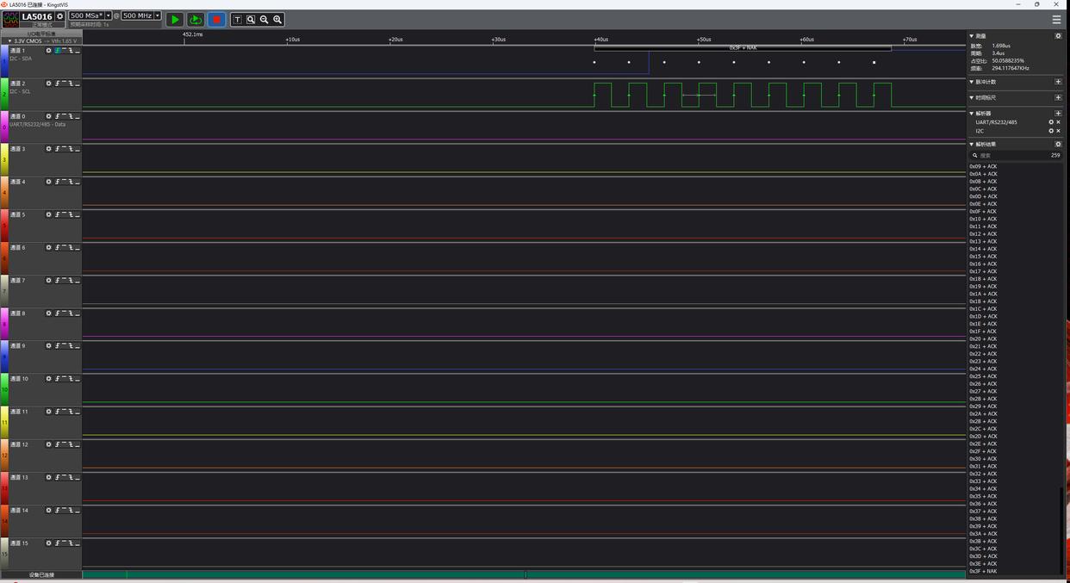The image size is (1070, 583).
Task: Toggle low level trigger on channel 0
Action: 77,116
